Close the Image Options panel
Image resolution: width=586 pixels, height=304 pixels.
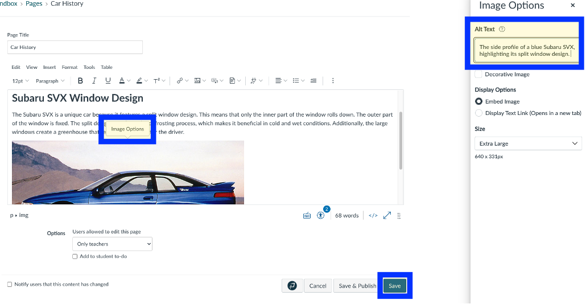[572, 5]
